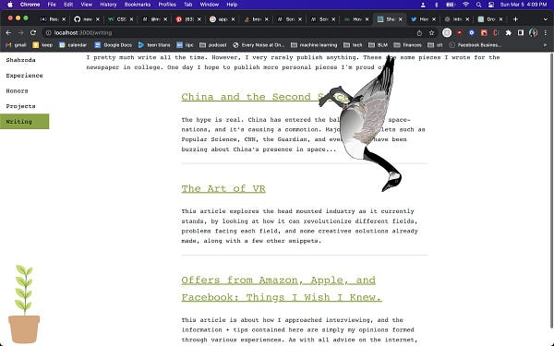554x346 pixels.
Task: Show hidden bookmarks overflow chevron
Action: coord(545,45)
